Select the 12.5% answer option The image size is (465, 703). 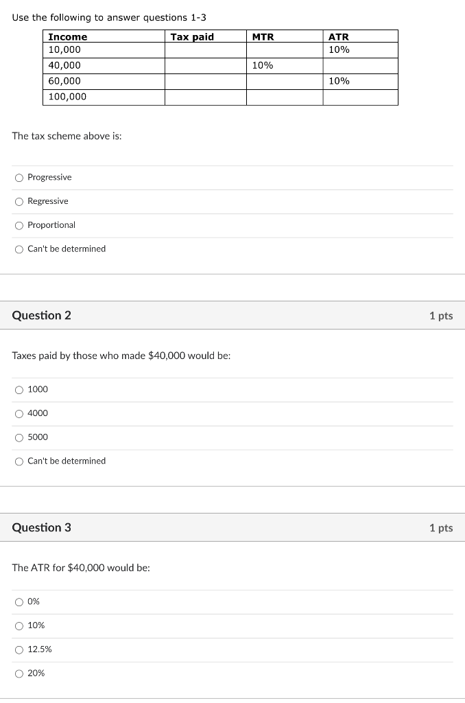pos(19,649)
